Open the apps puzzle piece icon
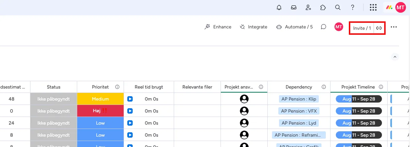Viewport: 410px width, 147px height. [323, 7]
